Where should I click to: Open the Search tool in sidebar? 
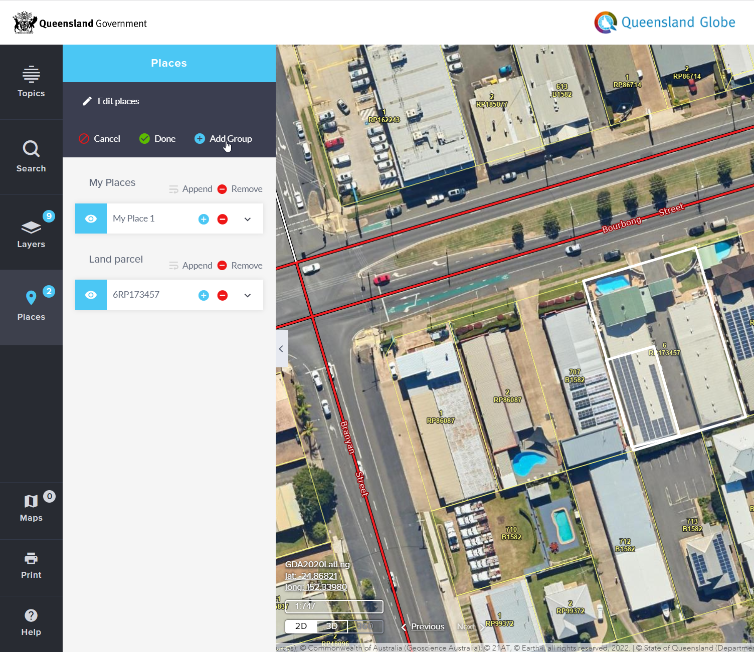[31, 157]
